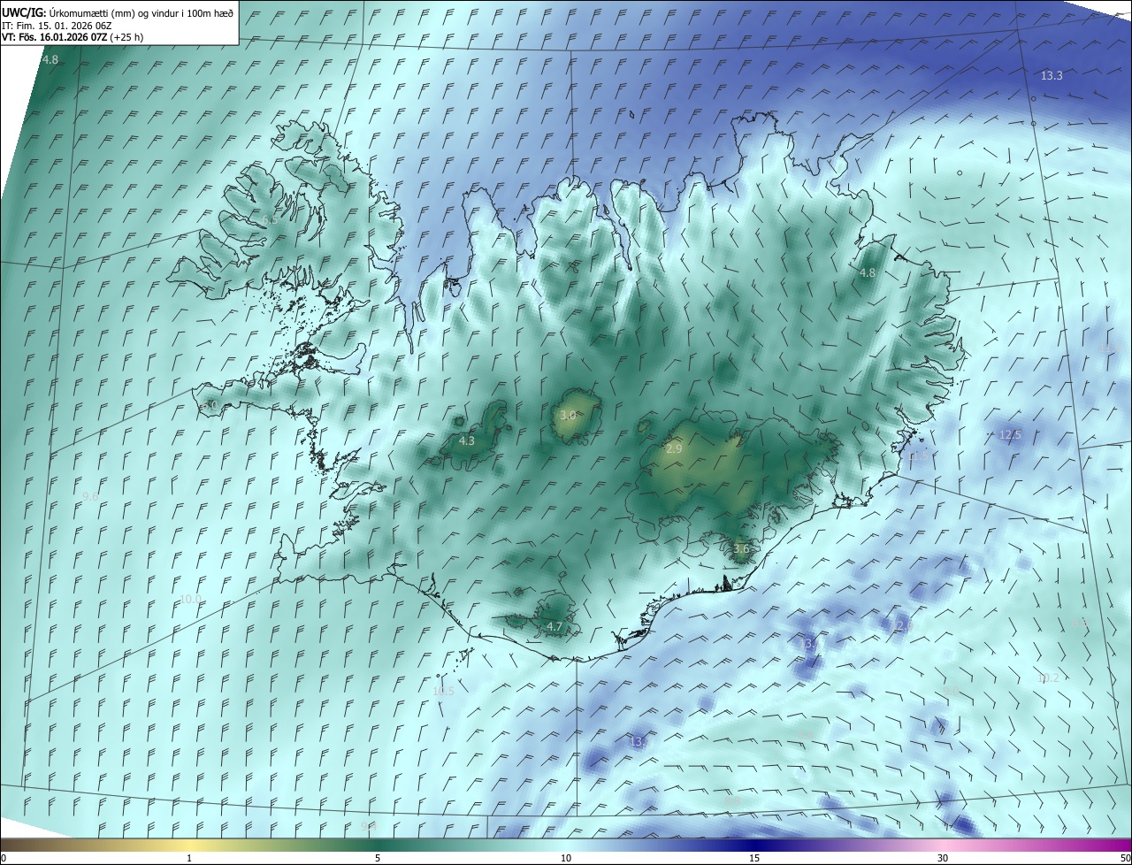Click the colorbar tick label 10
The width and height of the screenshot is (1132, 865).
pyautogui.click(x=566, y=858)
